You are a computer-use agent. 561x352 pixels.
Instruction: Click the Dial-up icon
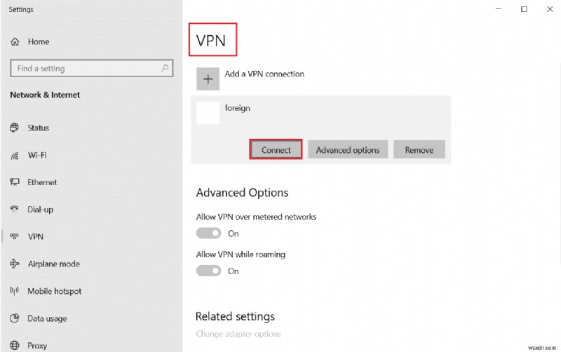[15, 210]
